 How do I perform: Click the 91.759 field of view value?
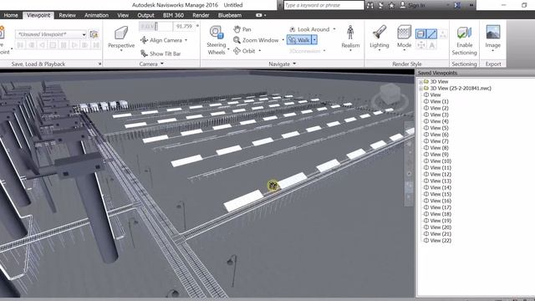click(x=184, y=26)
